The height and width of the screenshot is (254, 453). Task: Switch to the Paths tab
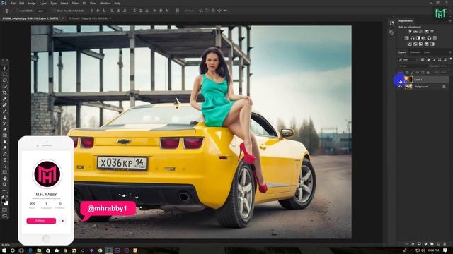[x=428, y=52]
